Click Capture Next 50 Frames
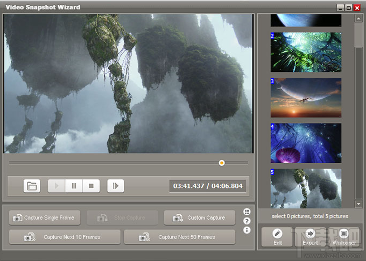The image size is (366, 261). coord(179,237)
